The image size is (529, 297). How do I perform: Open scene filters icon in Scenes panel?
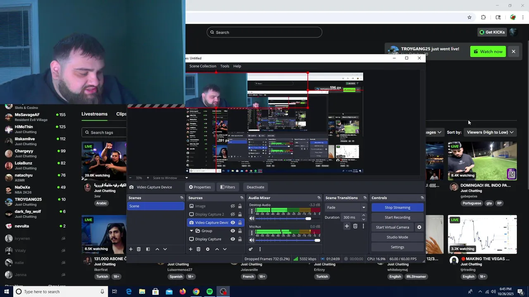click(148, 249)
